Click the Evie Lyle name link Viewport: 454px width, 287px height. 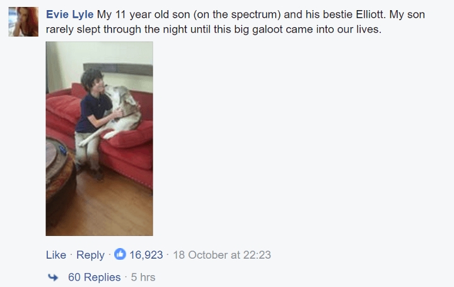[70, 14]
